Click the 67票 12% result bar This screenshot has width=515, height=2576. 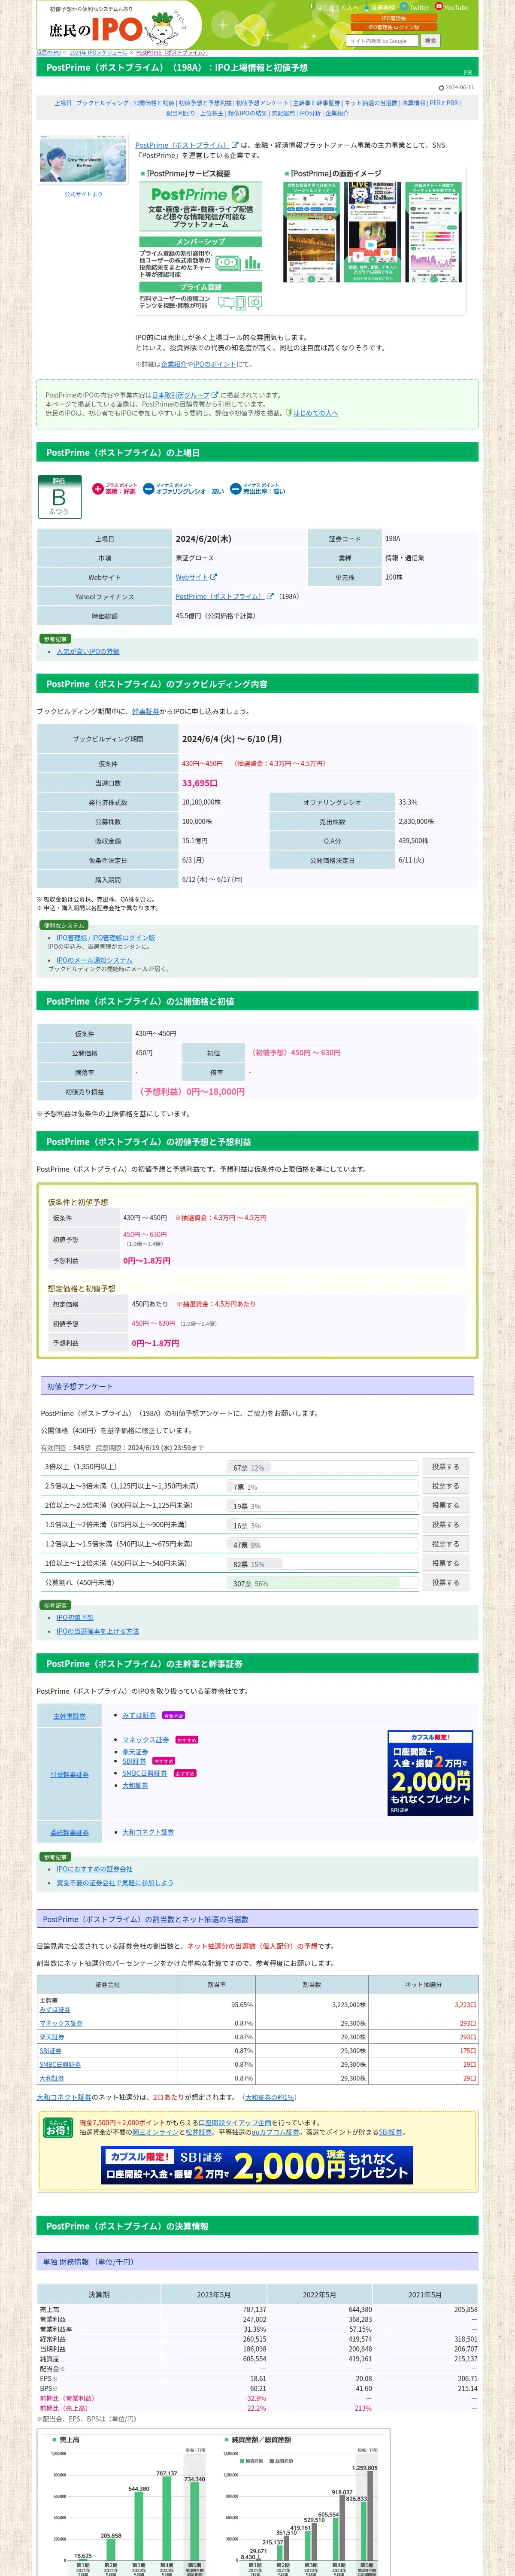click(321, 1467)
